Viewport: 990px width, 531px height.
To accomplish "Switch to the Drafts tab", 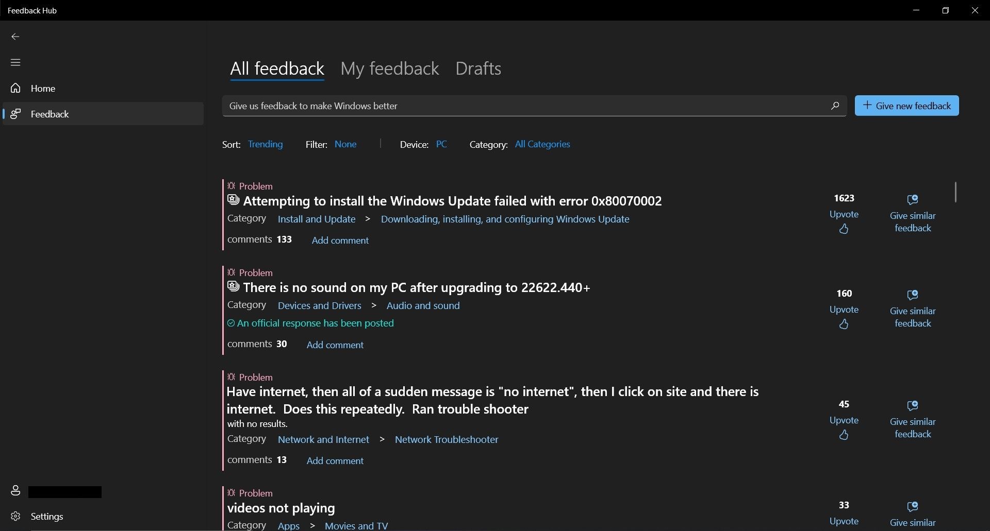I will click(478, 68).
